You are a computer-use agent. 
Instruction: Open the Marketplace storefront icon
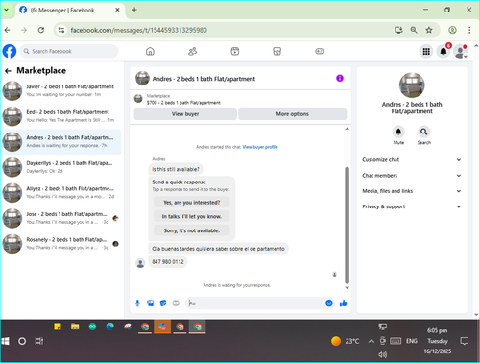pos(276,51)
